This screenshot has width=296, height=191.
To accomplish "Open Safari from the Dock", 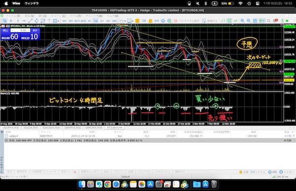I will (116, 184).
